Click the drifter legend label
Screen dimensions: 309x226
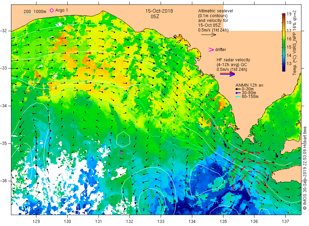220,50
